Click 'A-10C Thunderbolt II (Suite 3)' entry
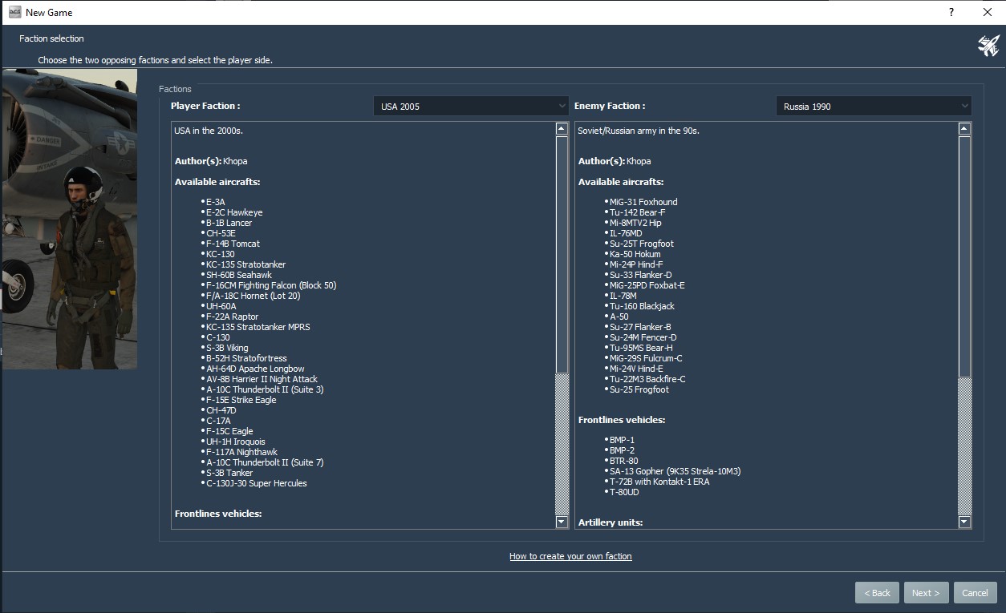The height and width of the screenshot is (613, 1006). coord(265,389)
